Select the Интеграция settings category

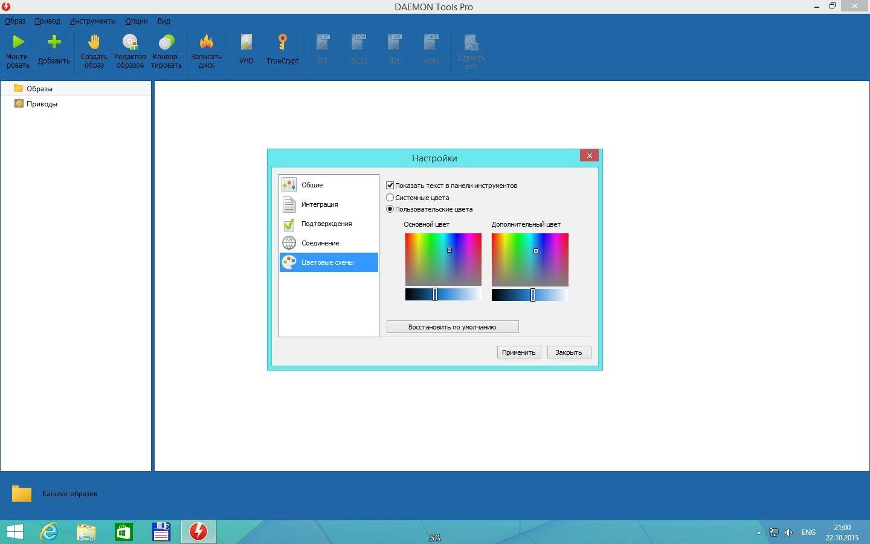coord(329,204)
